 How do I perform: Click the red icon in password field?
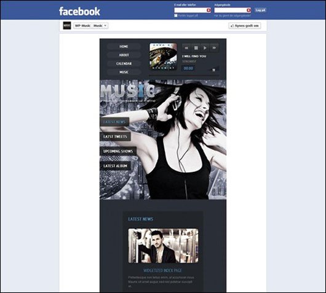248,10
